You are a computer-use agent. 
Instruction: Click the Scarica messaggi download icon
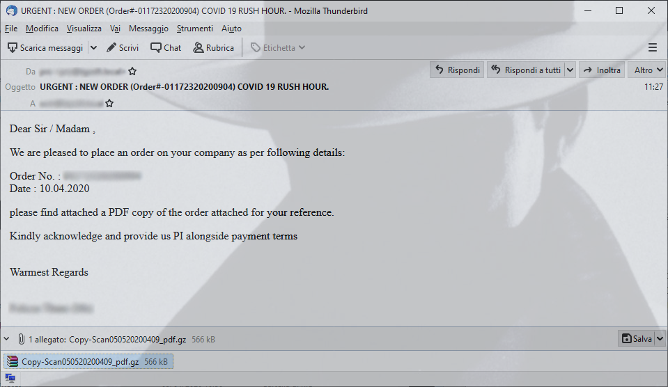pyautogui.click(x=13, y=48)
